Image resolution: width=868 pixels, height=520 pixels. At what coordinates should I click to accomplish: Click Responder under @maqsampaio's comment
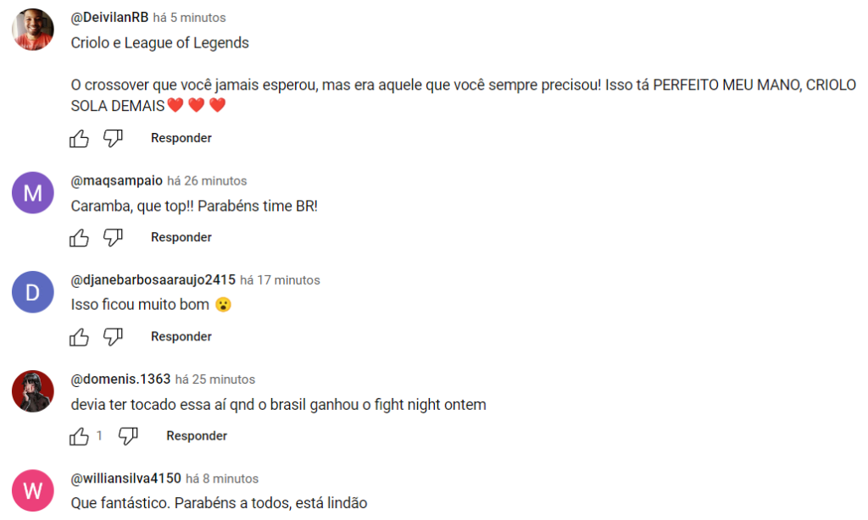[181, 237]
